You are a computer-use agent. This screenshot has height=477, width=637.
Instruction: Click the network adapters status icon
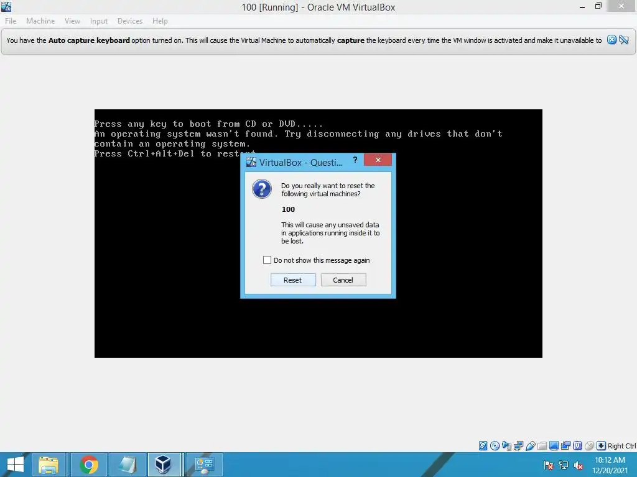518,446
